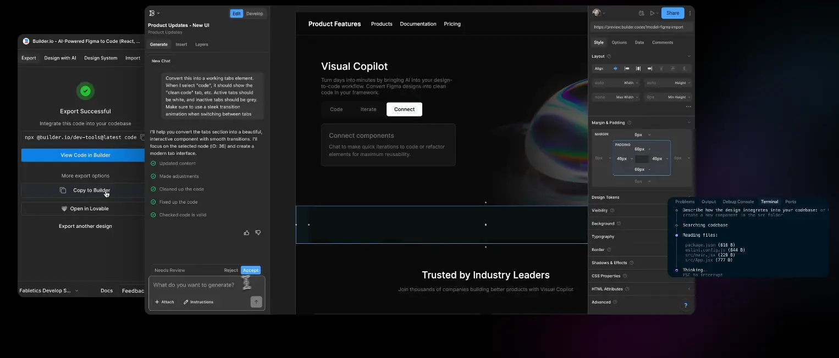Collapse the Layout section
This screenshot has width=839, height=358.
(689, 56)
